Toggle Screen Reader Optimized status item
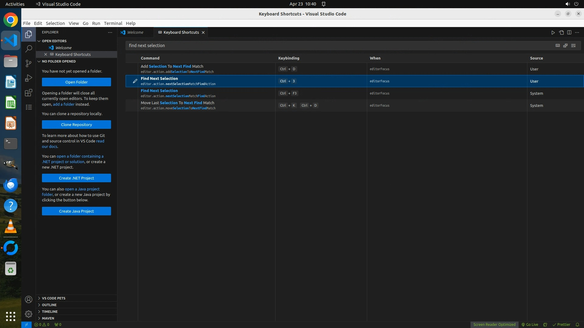Viewport: 584px width, 328px height. [494, 324]
